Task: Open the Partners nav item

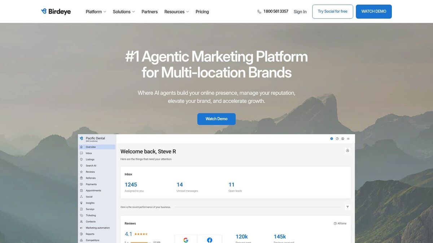Action: [149, 12]
